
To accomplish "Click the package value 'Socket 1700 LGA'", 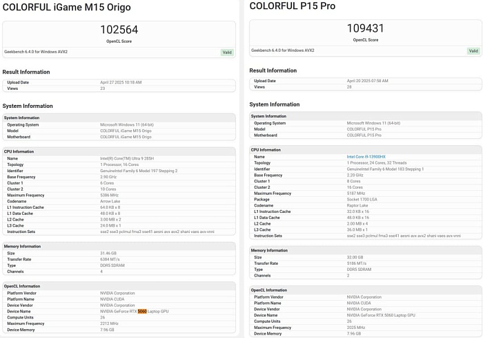I will (x=362, y=200).
